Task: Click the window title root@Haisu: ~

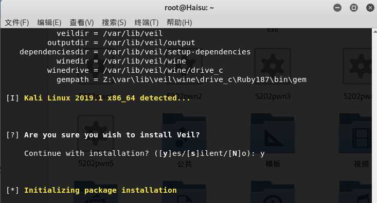Action: click(x=189, y=8)
